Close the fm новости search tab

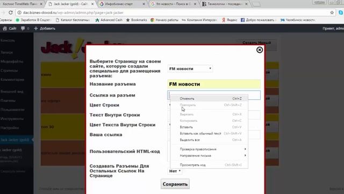pyautogui.click(x=195, y=4)
